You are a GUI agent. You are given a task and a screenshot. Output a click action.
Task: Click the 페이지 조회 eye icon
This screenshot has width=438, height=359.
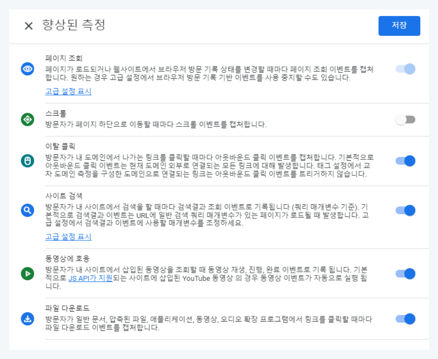[28, 69]
